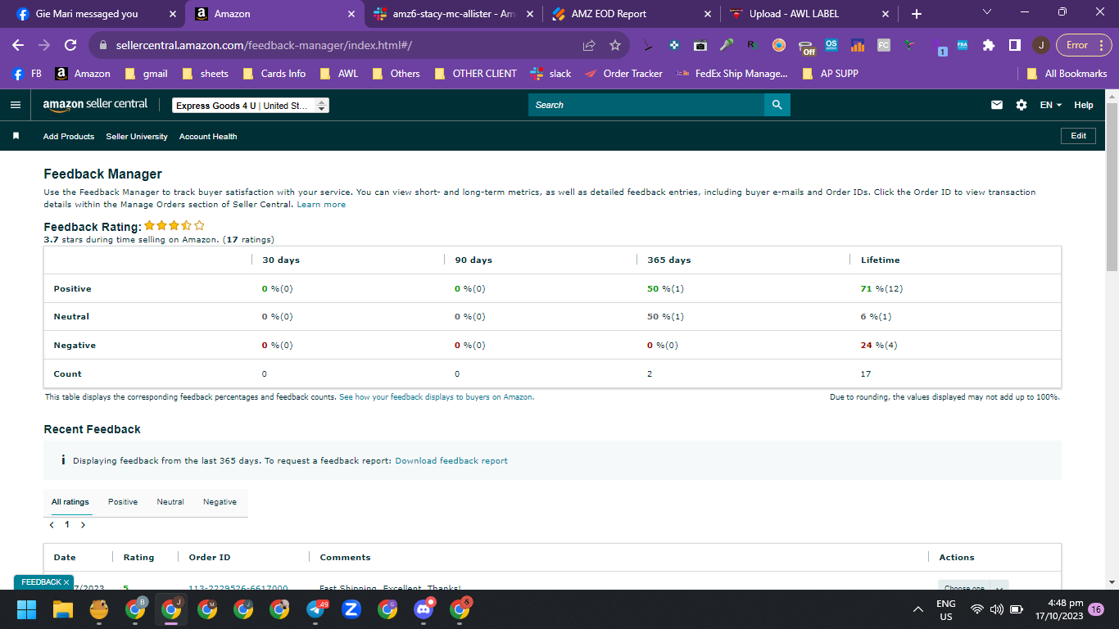1119x629 pixels.
Task: Reload the page
Action: pos(70,45)
